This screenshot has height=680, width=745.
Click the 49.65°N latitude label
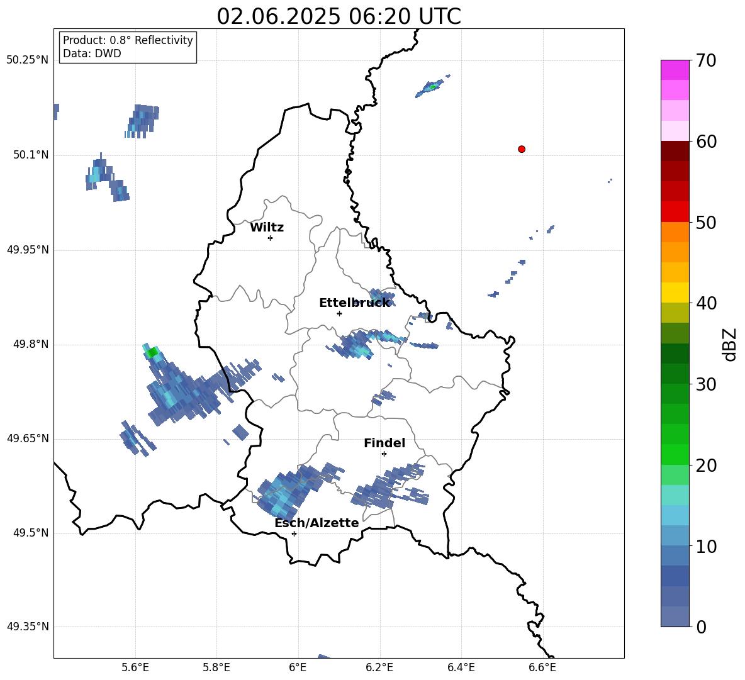[x=28, y=438]
